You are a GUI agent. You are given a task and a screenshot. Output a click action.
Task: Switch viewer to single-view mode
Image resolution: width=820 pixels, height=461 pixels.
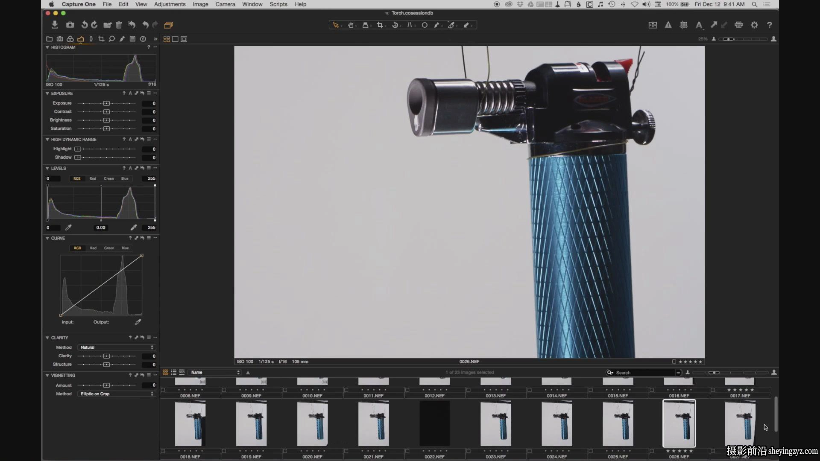coord(175,39)
